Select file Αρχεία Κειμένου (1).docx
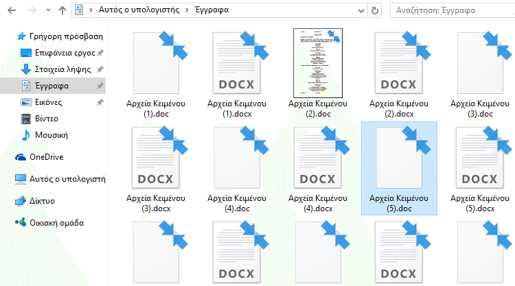Image resolution: width=515 pixels, height=286 pixels. coord(237,75)
